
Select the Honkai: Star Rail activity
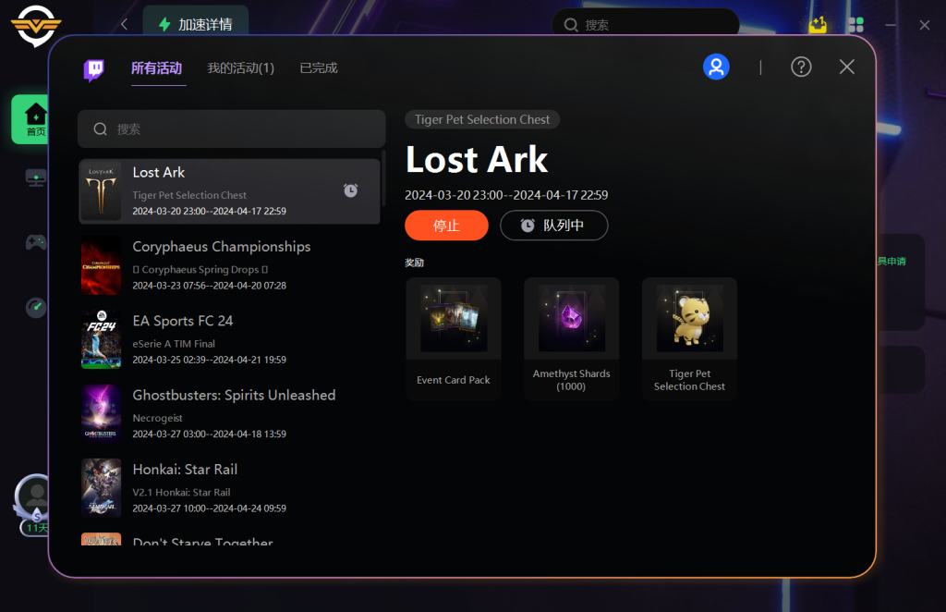click(x=230, y=488)
